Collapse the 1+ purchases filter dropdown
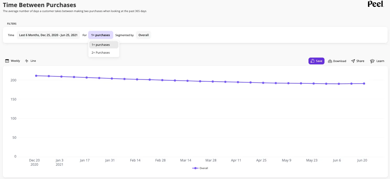The image size is (390, 179). 101,35
